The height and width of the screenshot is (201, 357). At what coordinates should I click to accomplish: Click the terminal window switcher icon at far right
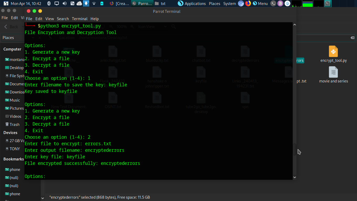[328, 4]
